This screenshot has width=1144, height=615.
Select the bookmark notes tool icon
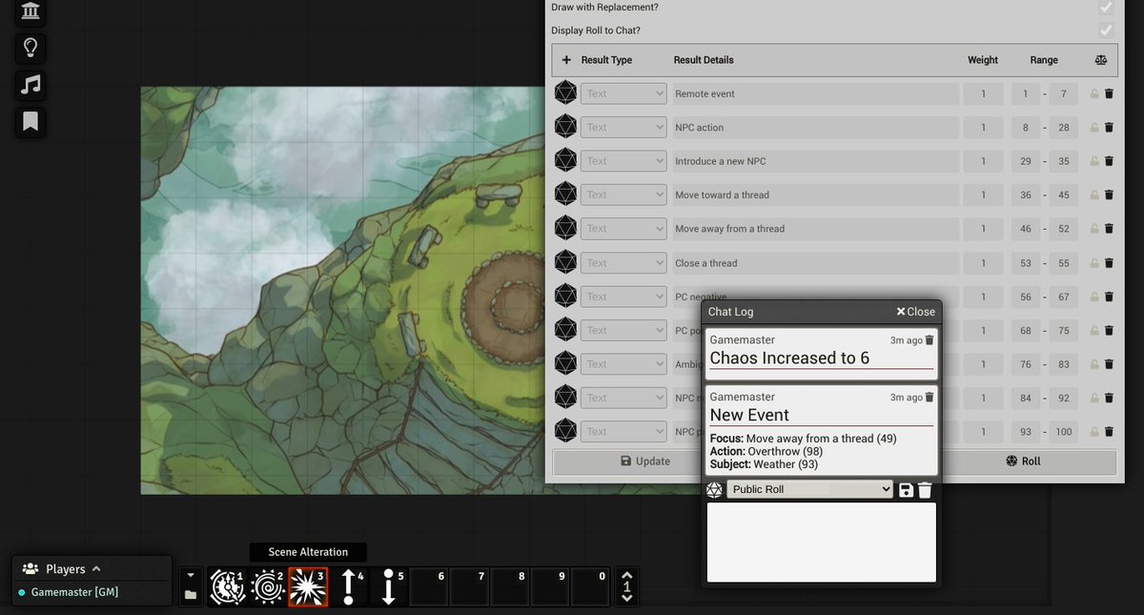click(31, 122)
